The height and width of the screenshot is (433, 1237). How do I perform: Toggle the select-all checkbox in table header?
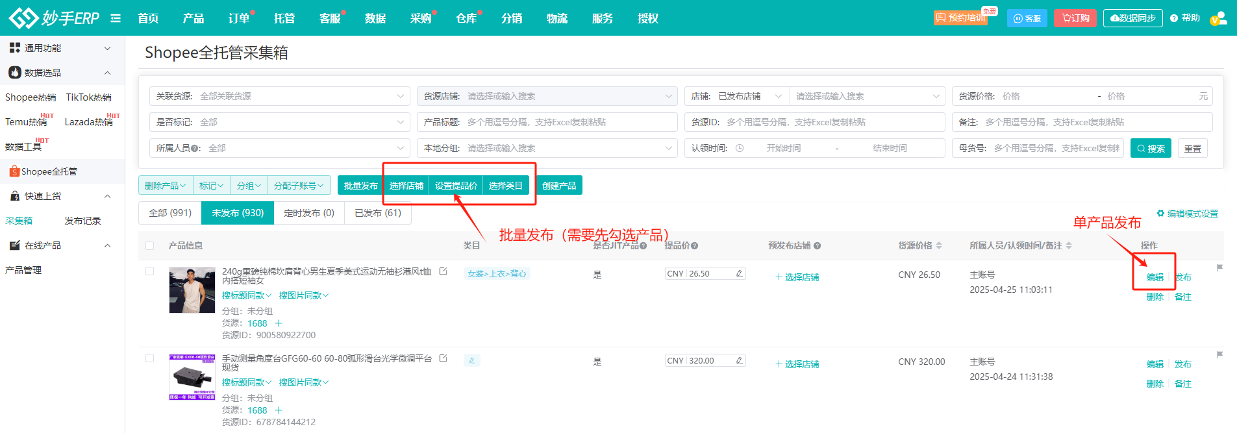point(150,246)
